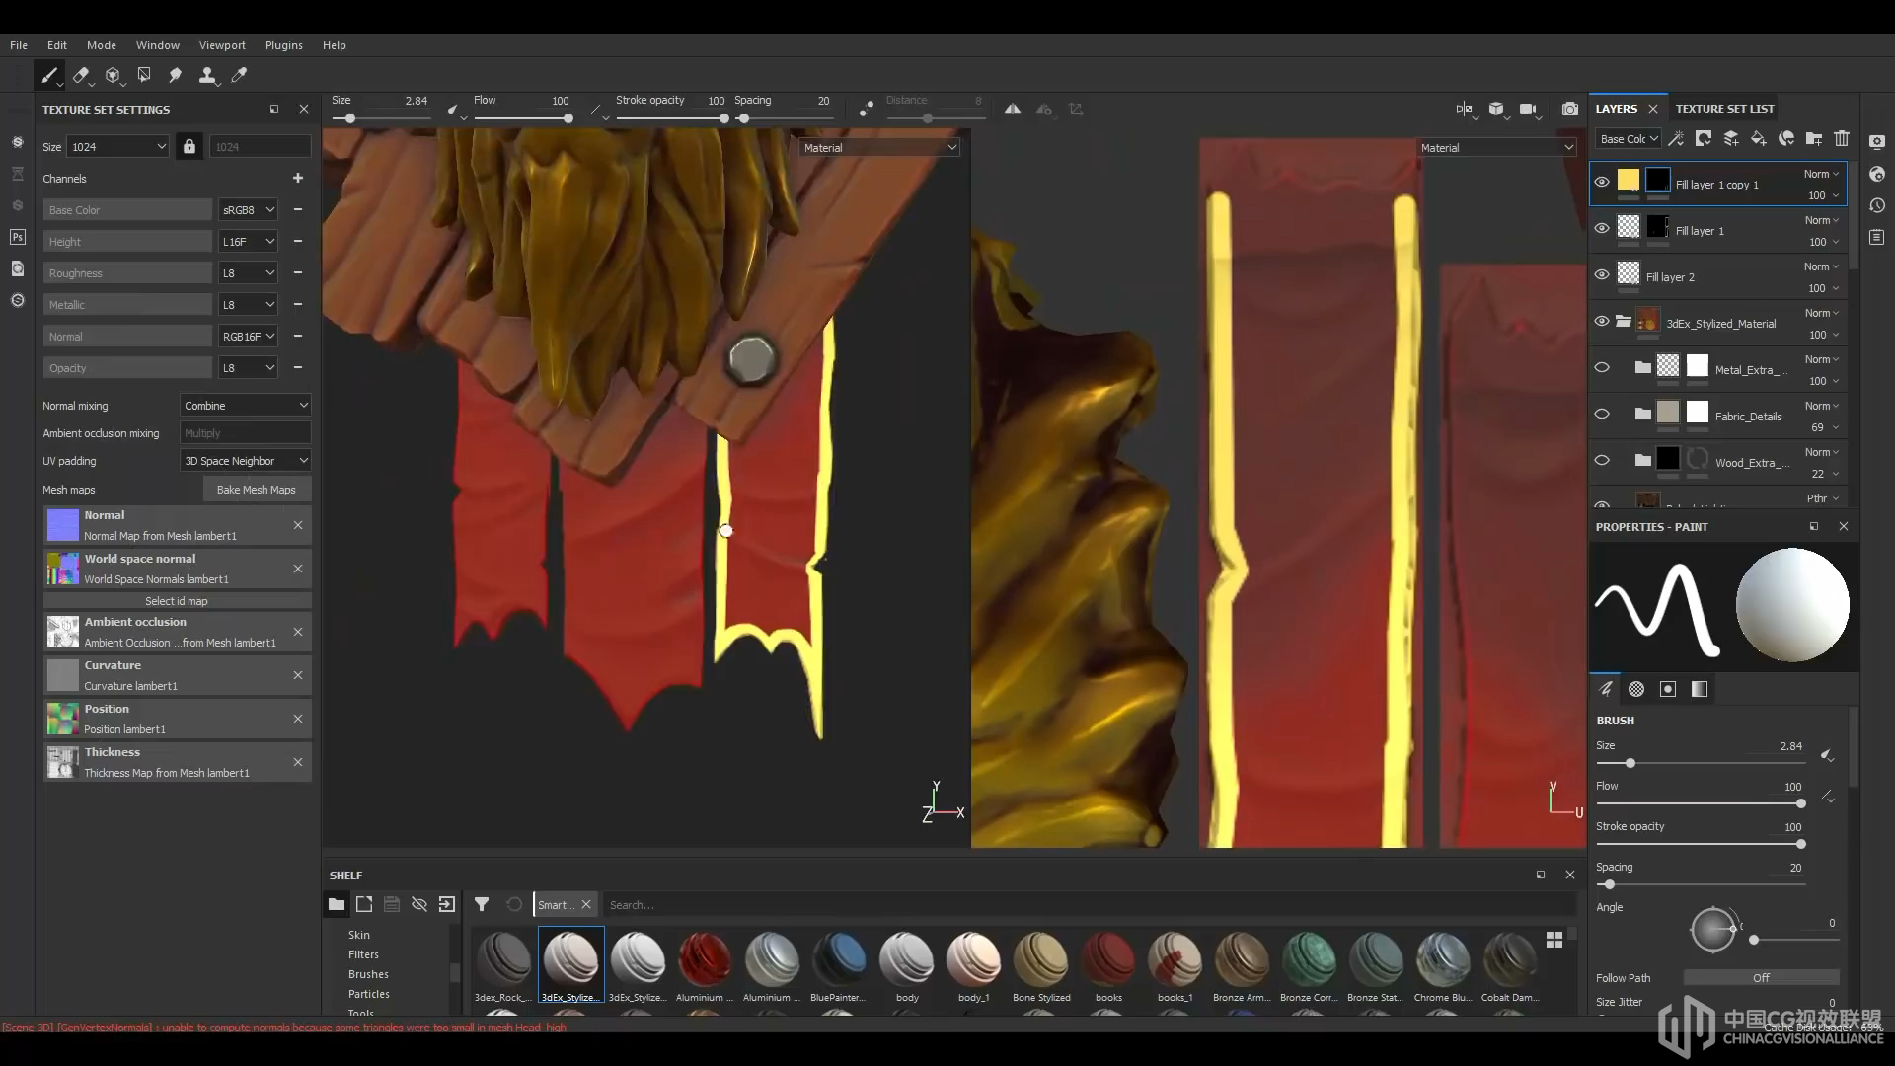Screen dimensions: 1895x1066
Task: Open Normal RGB16F format dropdown
Action: coord(248,336)
